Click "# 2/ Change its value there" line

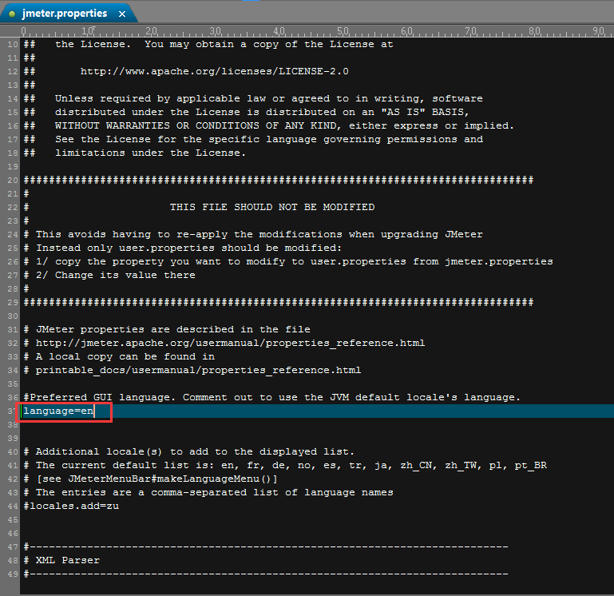tap(109, 275)
